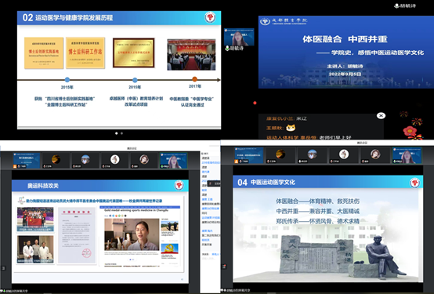The image size is (434, 294).
Task: Expand left edge panel icon in right meeting window
Action: (224, 267)
